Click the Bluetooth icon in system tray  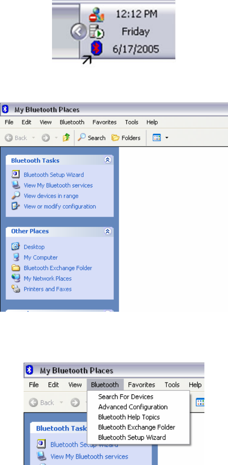96,49
